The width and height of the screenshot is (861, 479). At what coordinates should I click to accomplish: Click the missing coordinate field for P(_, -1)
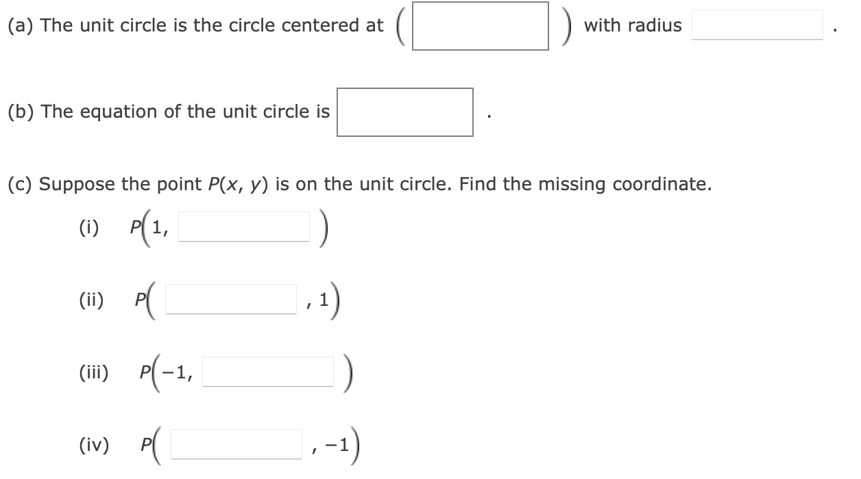235,444
